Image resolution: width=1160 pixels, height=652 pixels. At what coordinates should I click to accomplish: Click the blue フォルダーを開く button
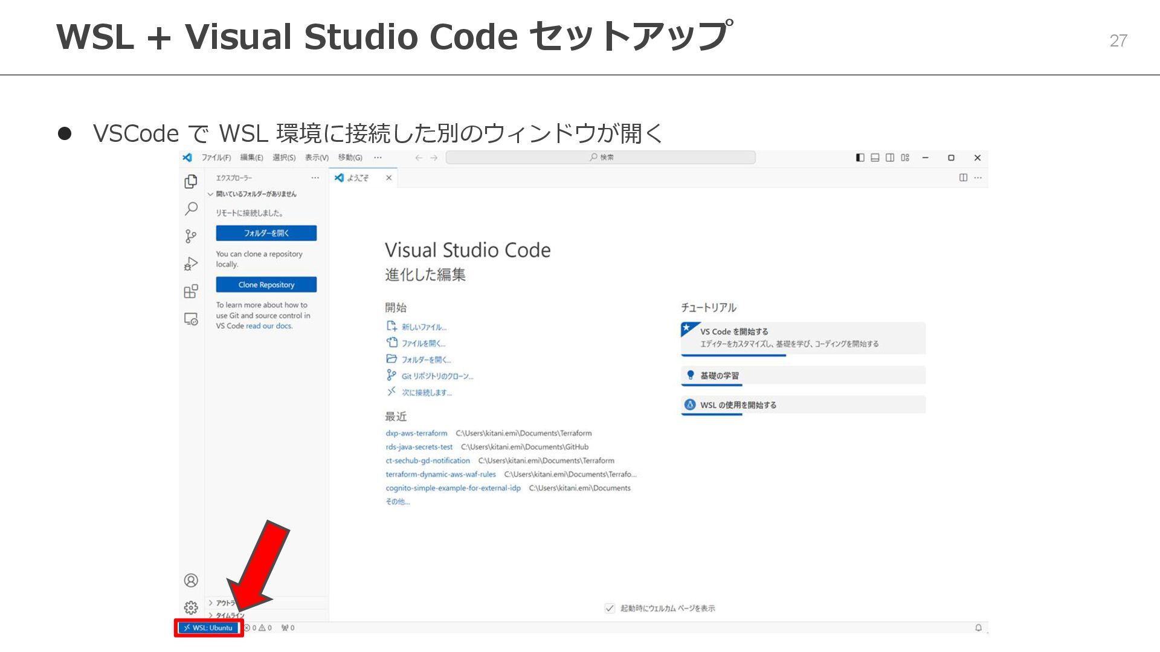266,233
